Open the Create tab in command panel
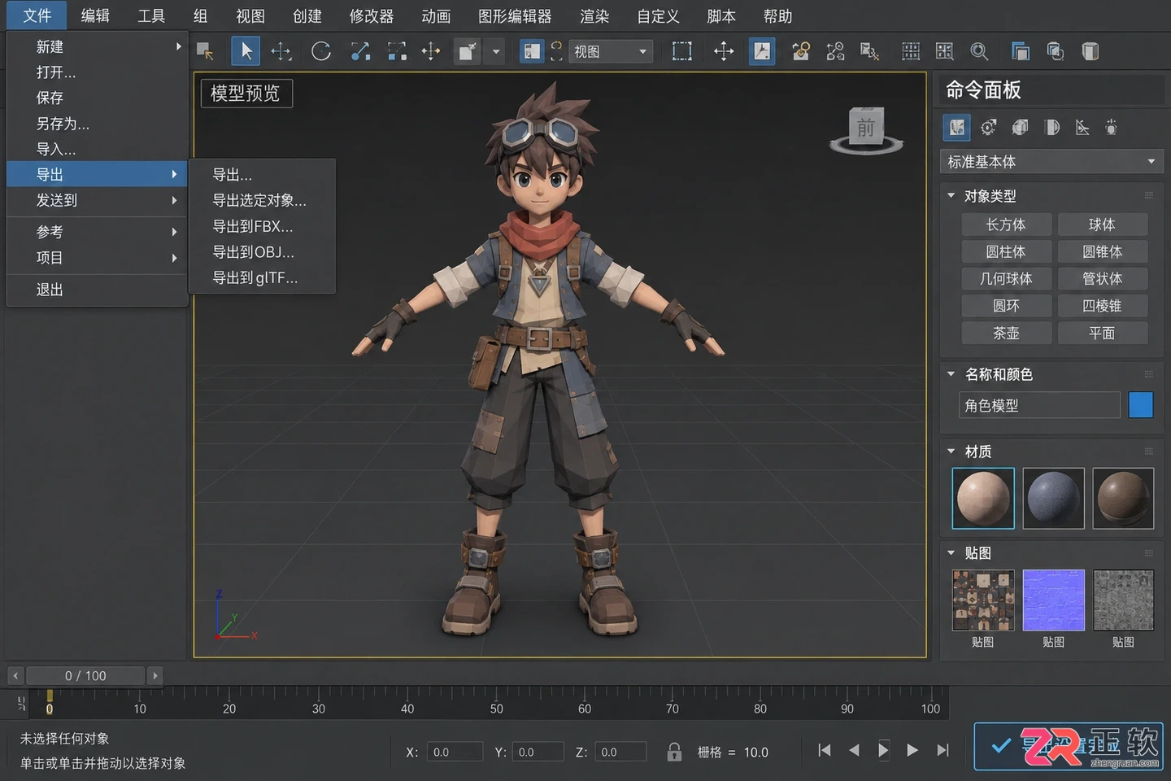The image size is (1171, 781). coord(957,128)
